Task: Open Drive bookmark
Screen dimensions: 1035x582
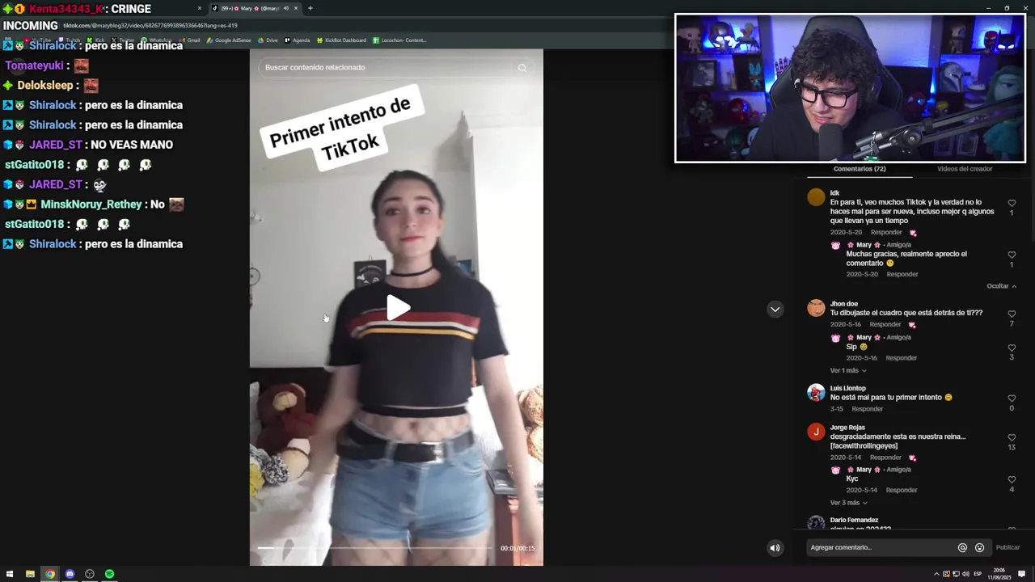Action: (x=268, y=40)
